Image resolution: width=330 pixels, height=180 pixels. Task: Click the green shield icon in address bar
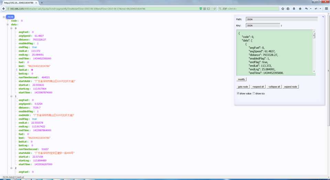tap(200, 9)
